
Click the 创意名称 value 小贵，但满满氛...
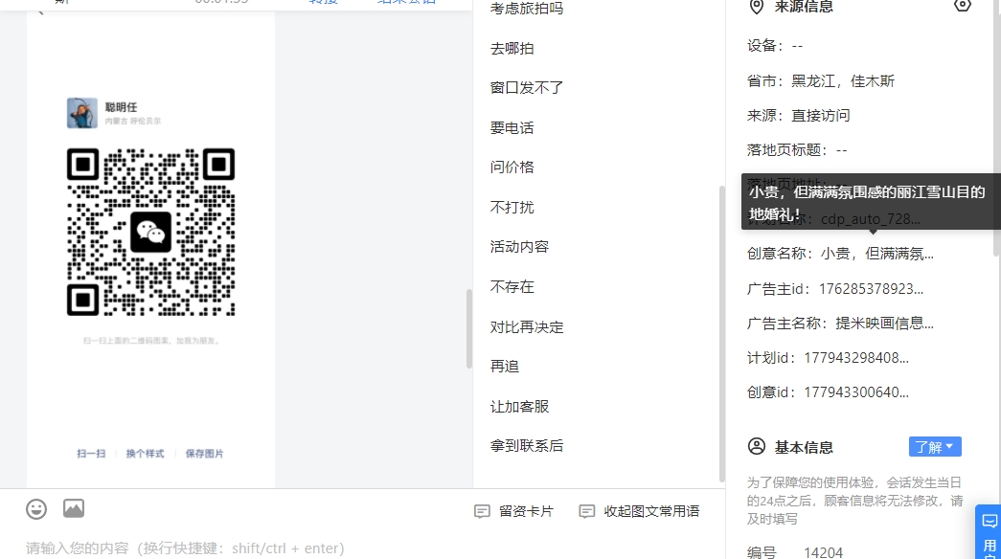point(877,254)
